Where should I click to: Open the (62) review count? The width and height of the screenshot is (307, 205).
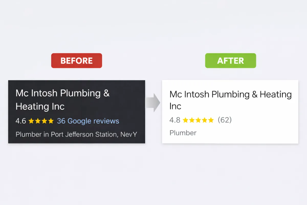[x=225, y=120]
